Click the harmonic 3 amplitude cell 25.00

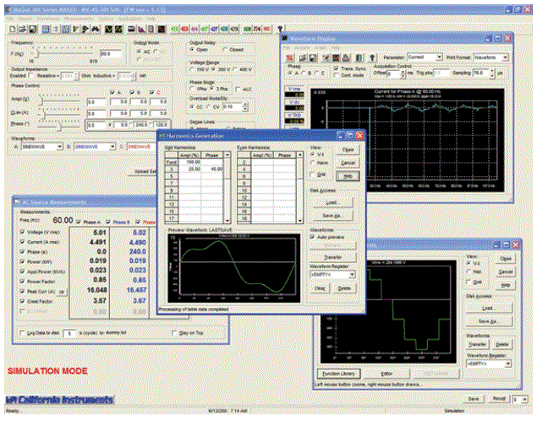[189, 169]
